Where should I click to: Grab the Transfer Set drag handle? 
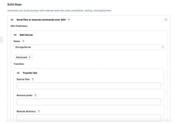(x=18, y=73)
